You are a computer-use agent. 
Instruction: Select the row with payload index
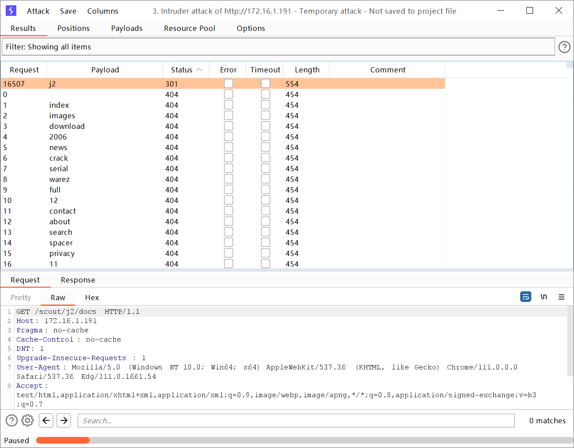click(223, 105)
